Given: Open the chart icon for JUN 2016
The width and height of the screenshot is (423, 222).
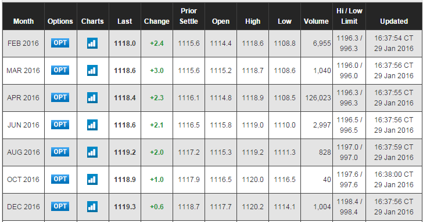Looking at the screenshot, I should 92,125.
